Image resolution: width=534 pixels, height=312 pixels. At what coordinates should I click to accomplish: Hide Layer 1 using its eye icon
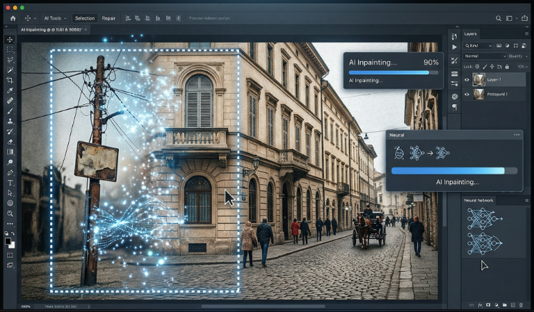[467, 80]
